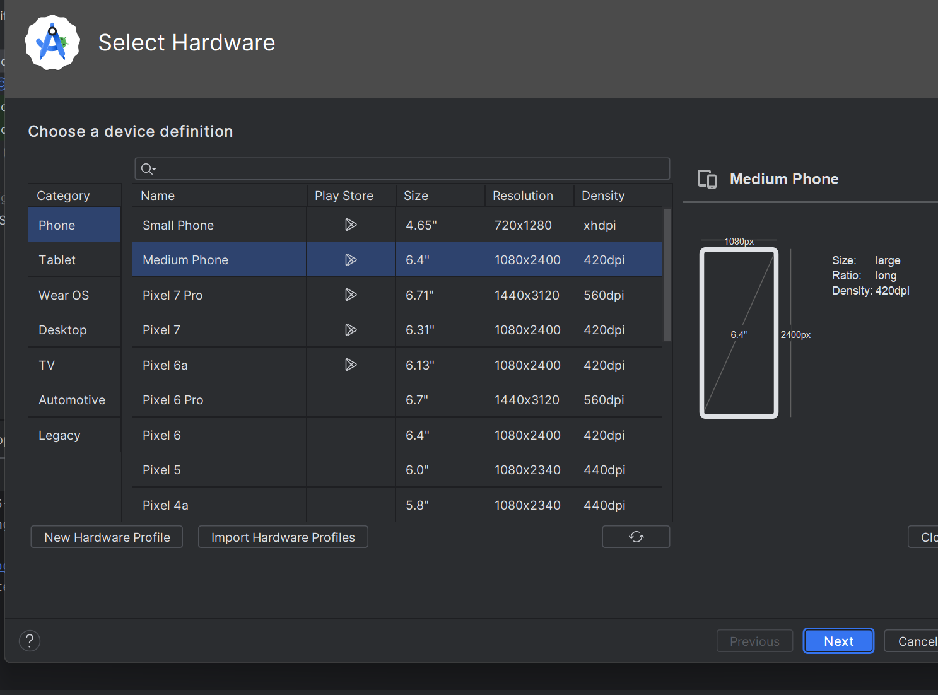Click the Medium Phone device preview icon
The height and width of the screenshot is (695, 938).
(706, 179)
